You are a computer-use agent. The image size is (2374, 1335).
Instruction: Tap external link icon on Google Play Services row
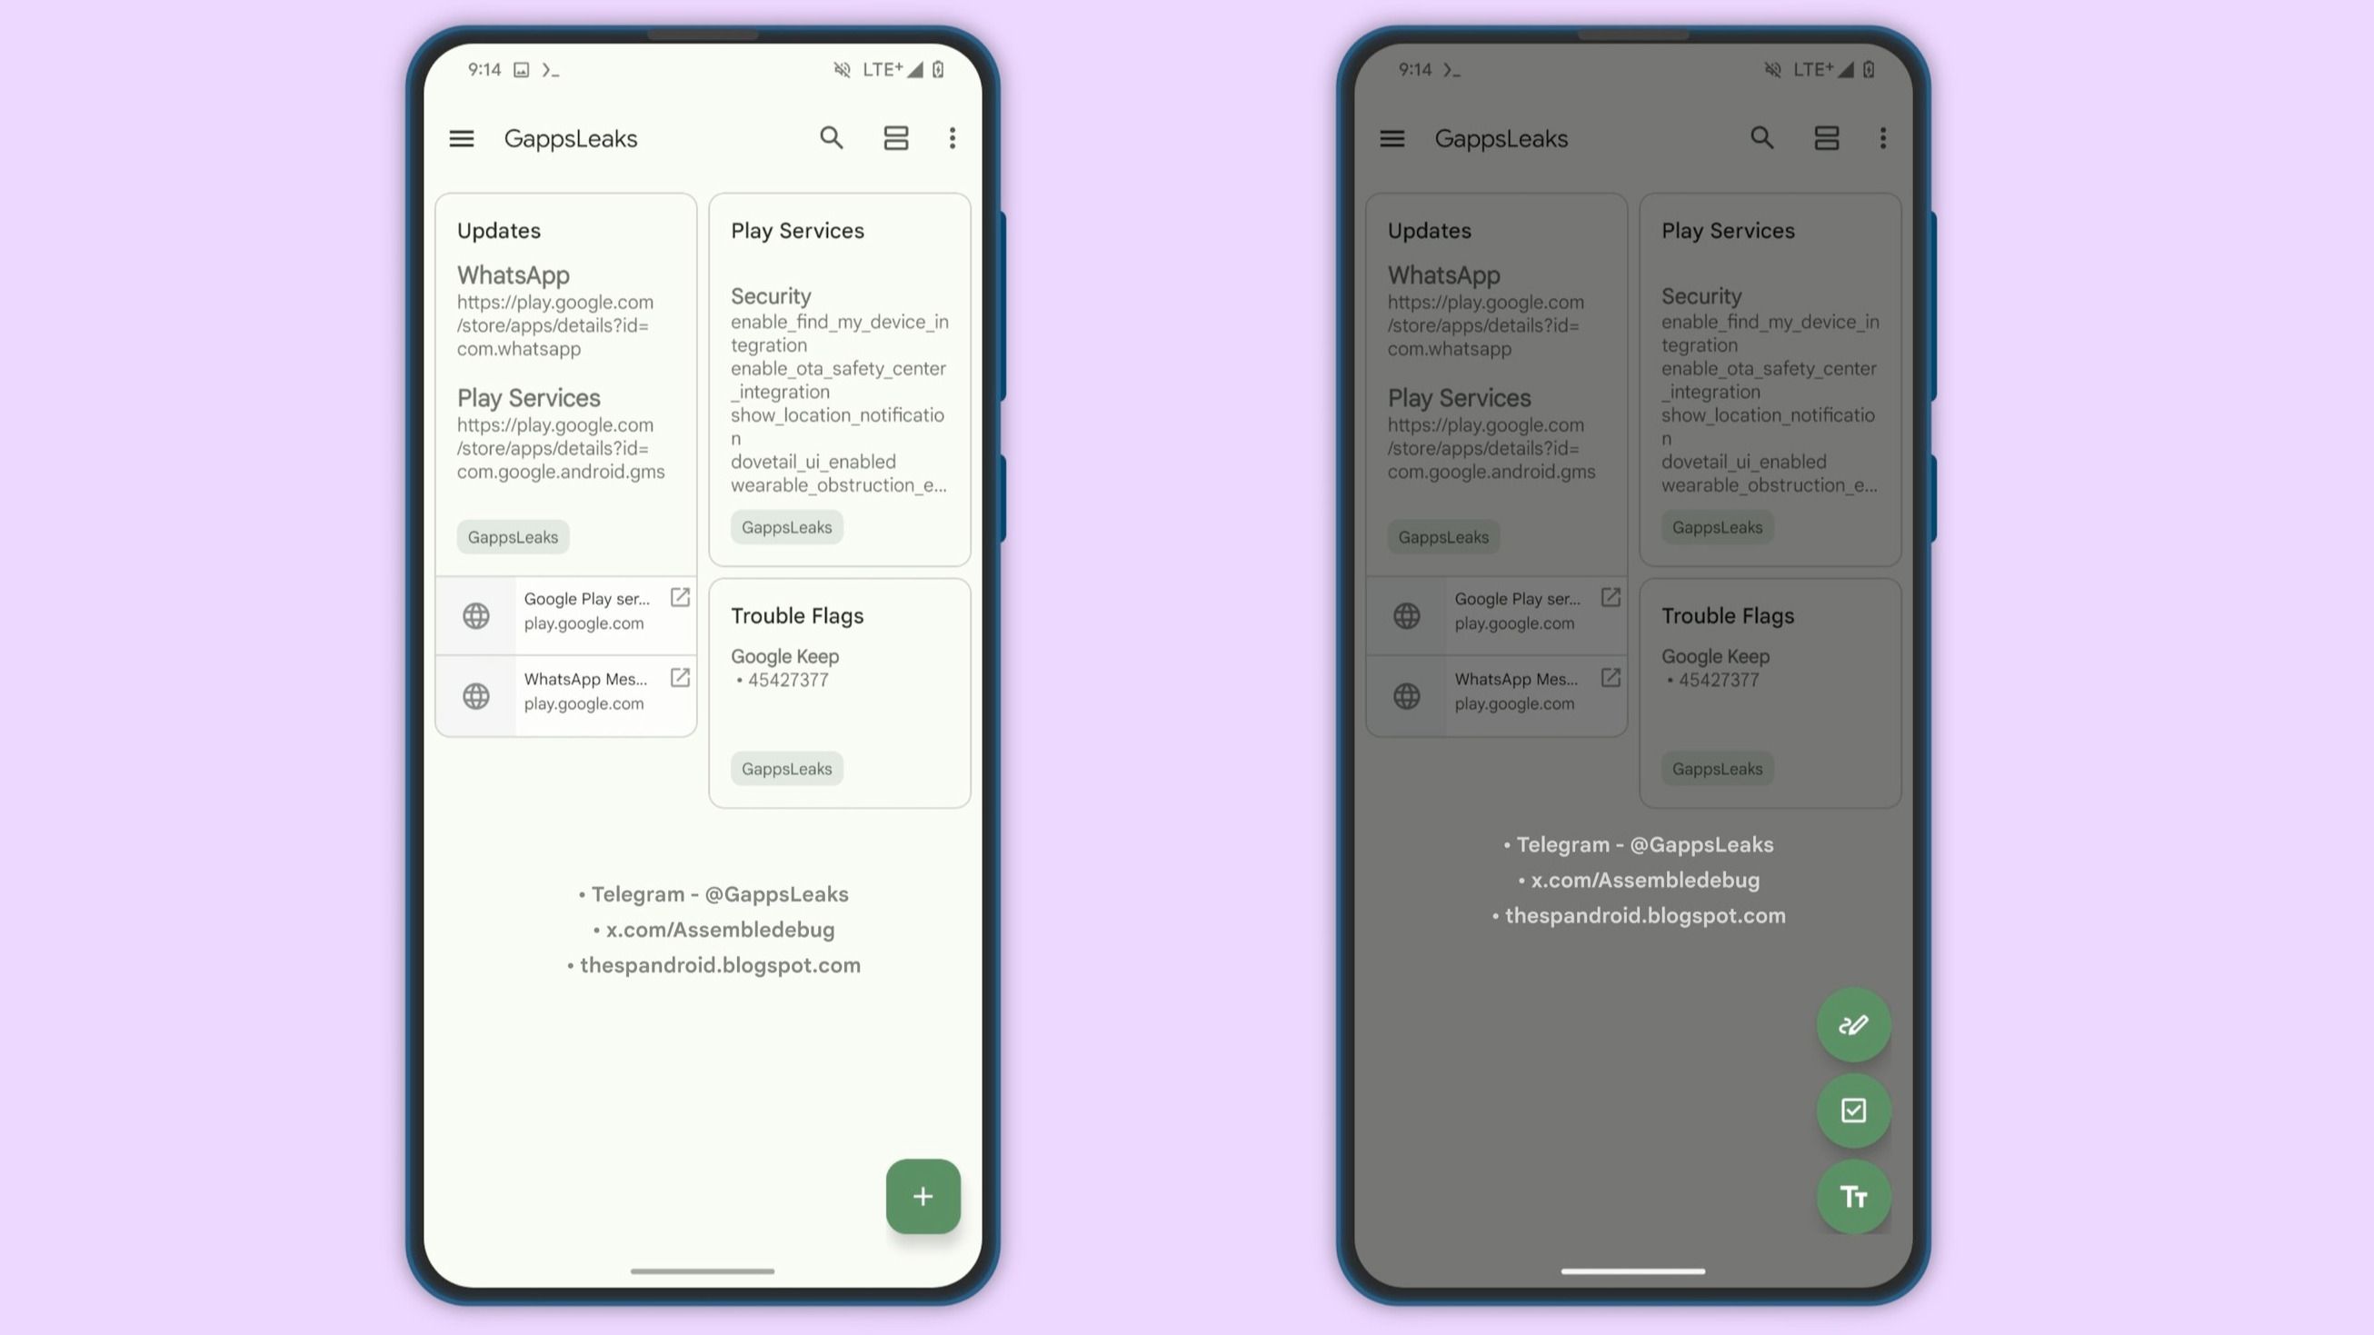point(680,598)
